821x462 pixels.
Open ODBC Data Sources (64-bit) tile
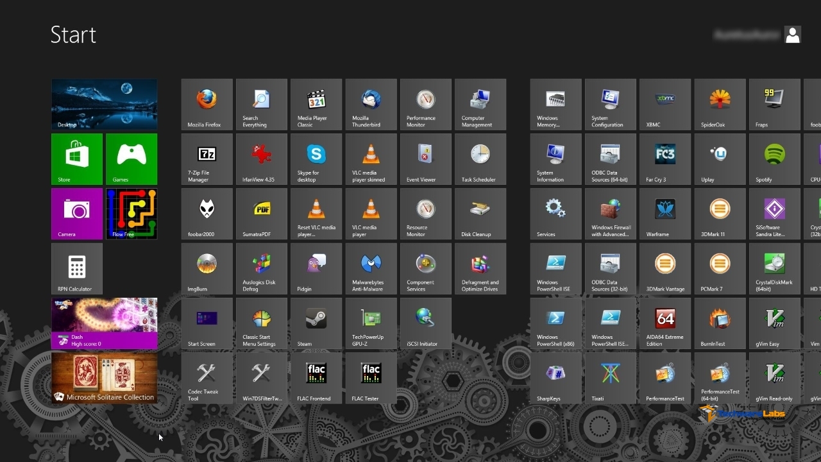point(611,159)
